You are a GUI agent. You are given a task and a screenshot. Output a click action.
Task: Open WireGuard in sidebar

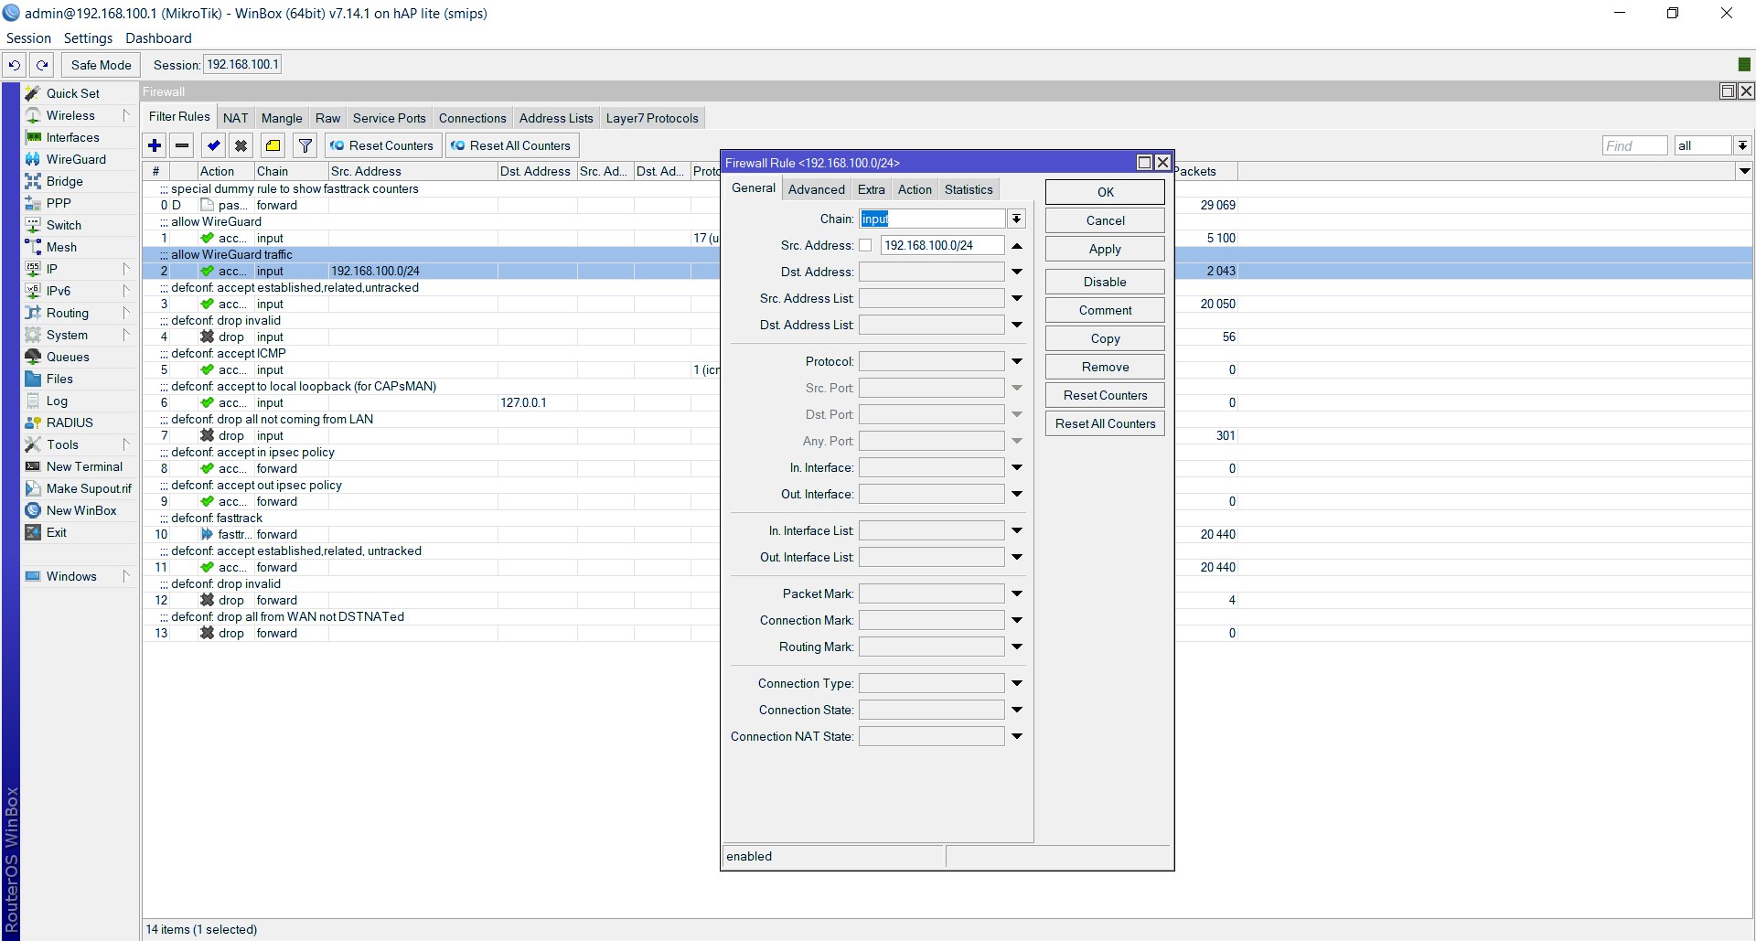tap(76, 159)
